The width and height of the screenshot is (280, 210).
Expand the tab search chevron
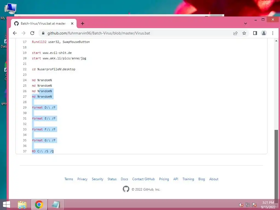pos(246,24)
